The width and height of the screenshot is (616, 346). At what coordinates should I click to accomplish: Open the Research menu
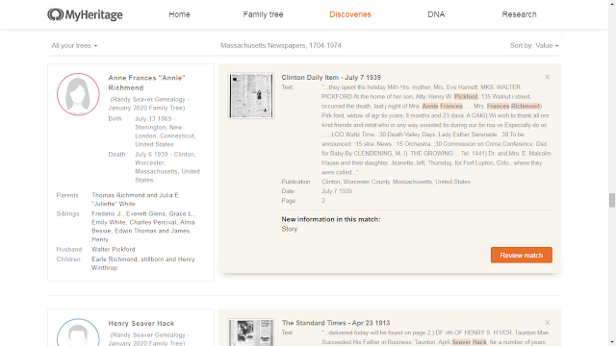pyautogui.click(x=519, y=14)
